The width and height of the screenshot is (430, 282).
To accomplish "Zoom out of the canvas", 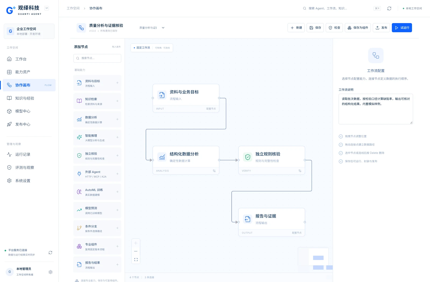I will tap(136, 251).
